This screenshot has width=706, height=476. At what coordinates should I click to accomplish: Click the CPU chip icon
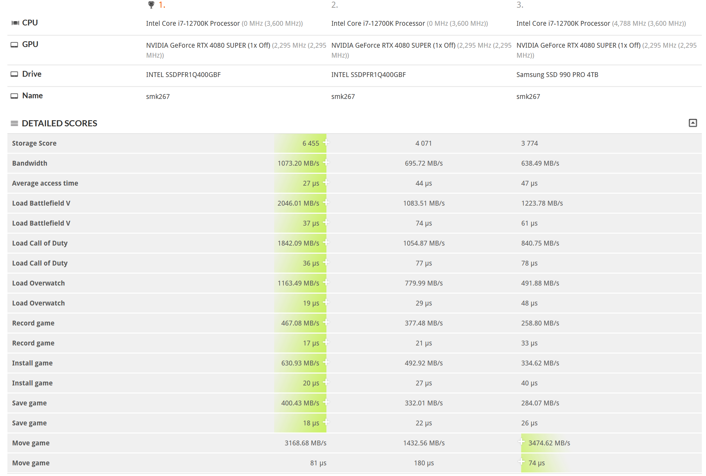pos(15,23)
